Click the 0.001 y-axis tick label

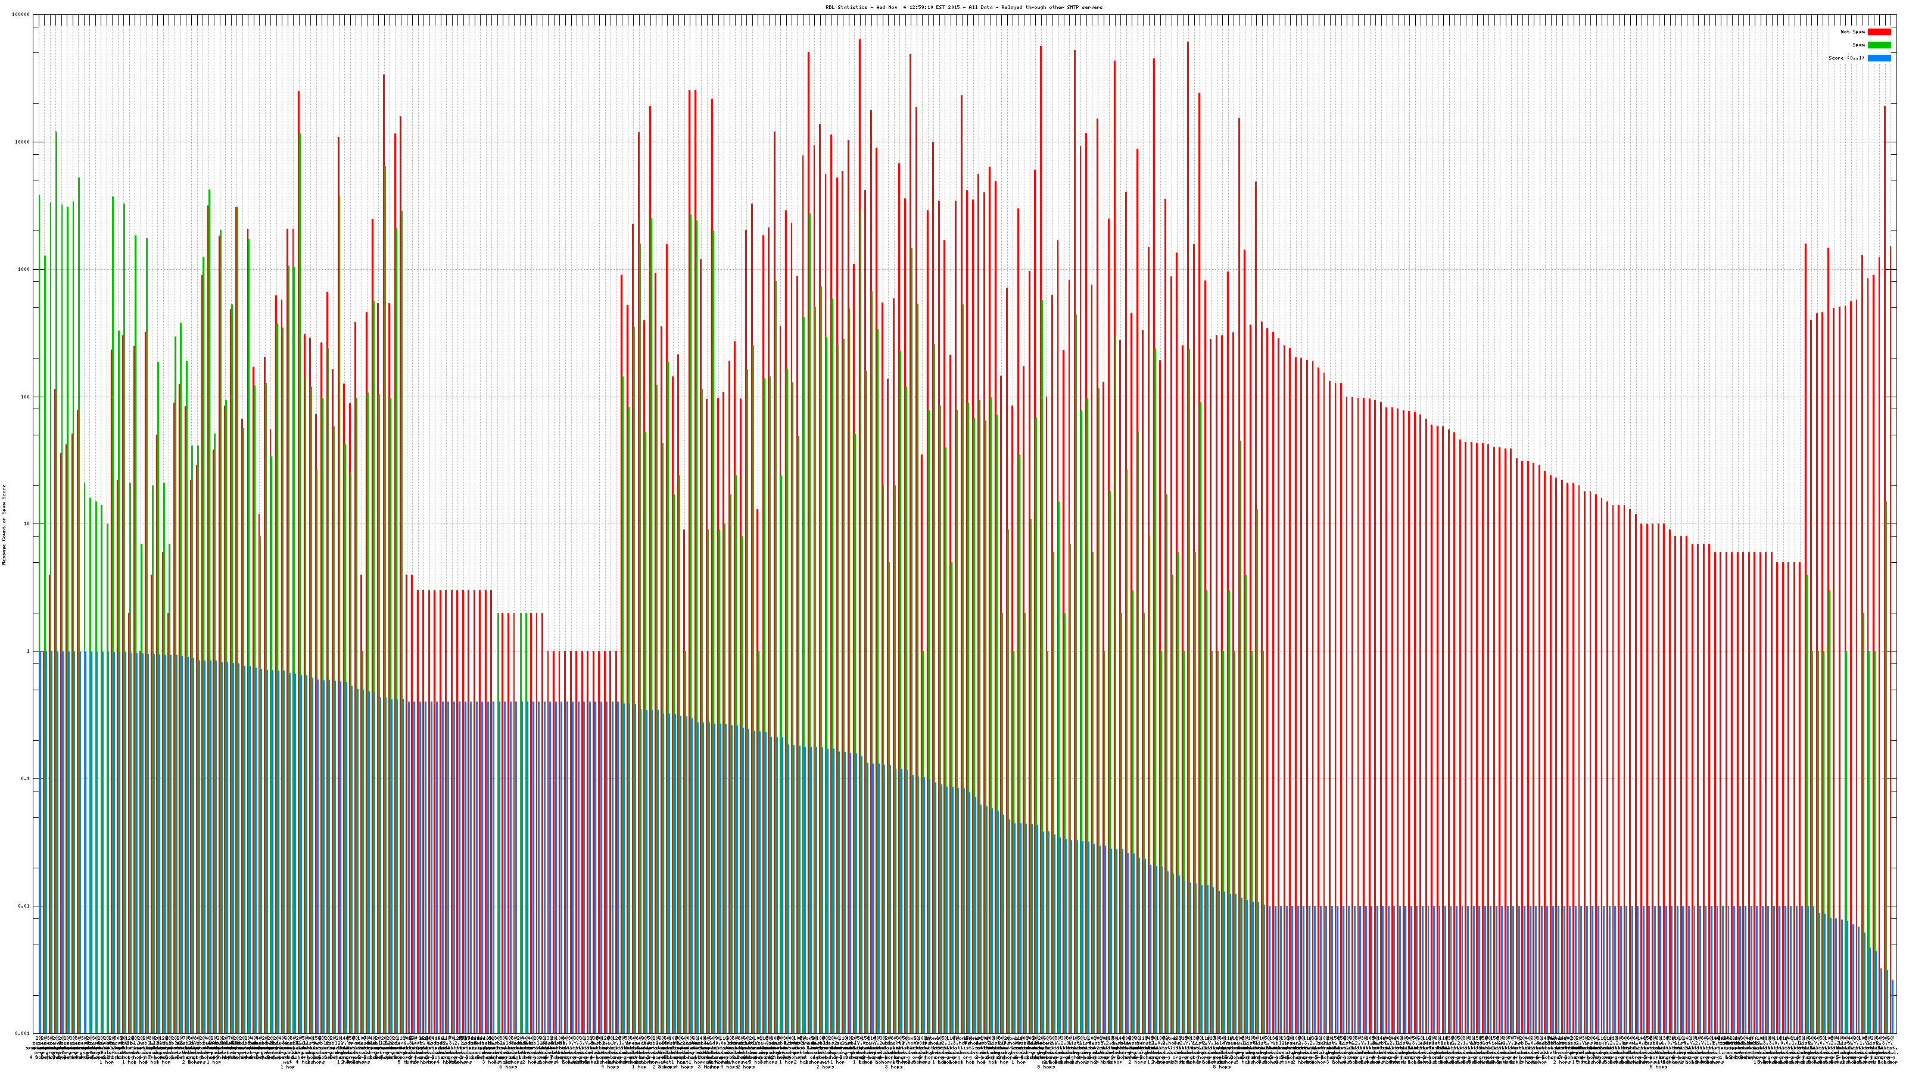pos(23,1033)
